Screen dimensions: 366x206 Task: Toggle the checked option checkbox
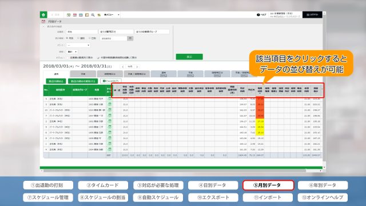[98, 57]
